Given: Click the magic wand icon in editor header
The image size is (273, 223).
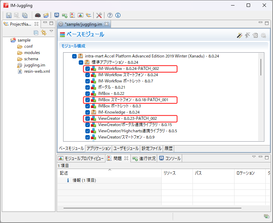Looking at the screenshot, I should pos(239,35).
